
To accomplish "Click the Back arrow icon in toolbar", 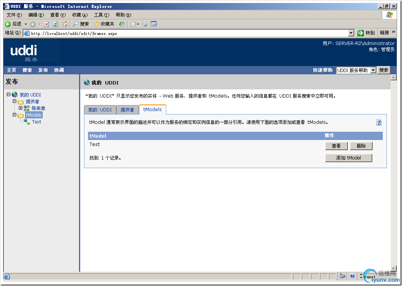I will click(x=8, y=24).
